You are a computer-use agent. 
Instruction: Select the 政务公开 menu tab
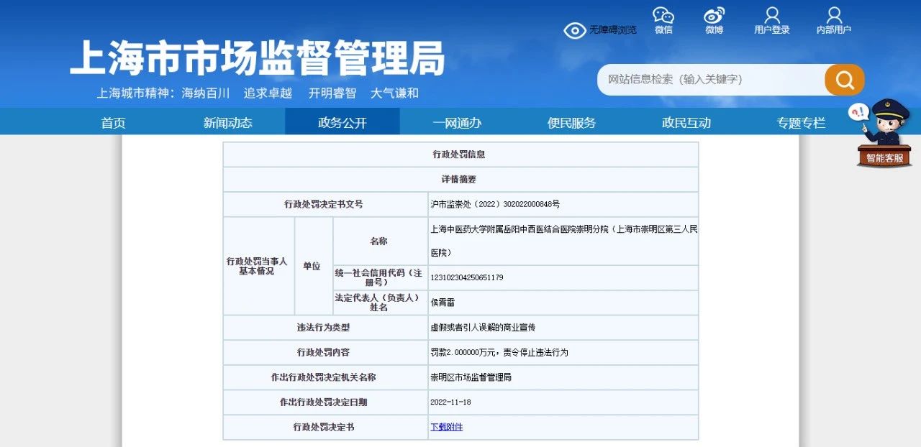click(x=342, y=123)
